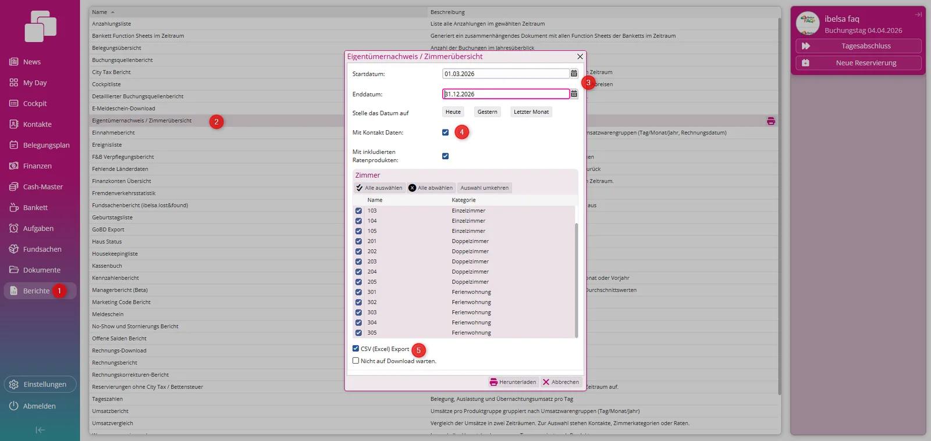The width and height of the screenshot is (931, 441).
Task: Enable Nicht auf Download warten checkbox
Action: (x=356, y=361)
